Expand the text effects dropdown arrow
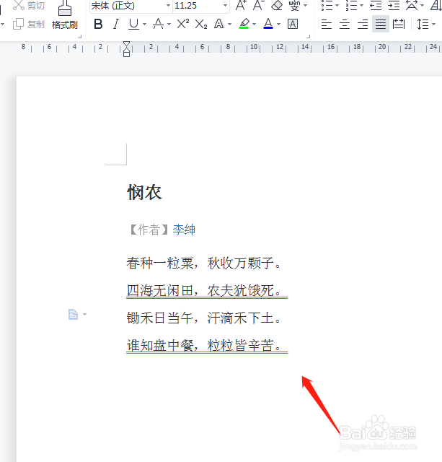The image size is (442, 462). tap(230, 24)
